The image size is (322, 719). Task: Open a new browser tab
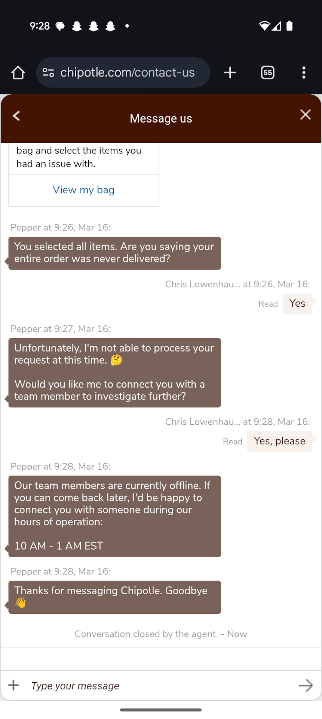click(230, 73)
